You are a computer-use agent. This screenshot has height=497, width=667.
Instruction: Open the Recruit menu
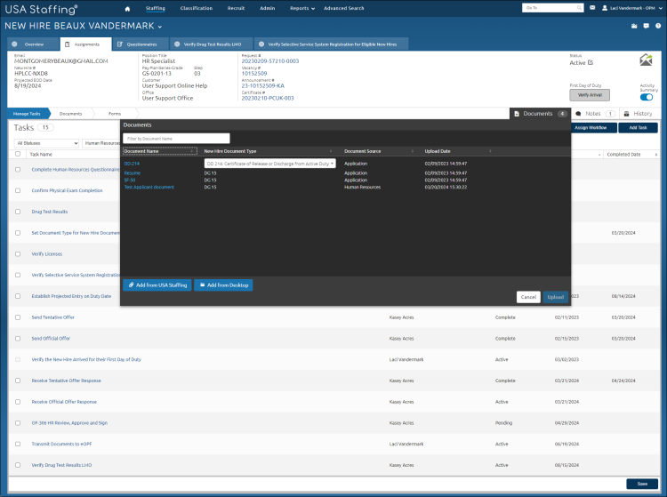[x=236, y=8]
